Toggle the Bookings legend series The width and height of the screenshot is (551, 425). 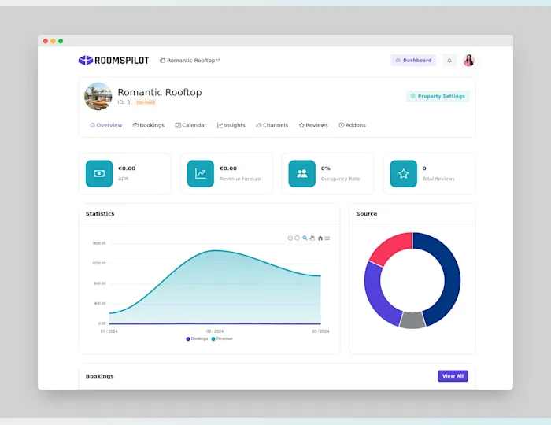click(197, 338)
